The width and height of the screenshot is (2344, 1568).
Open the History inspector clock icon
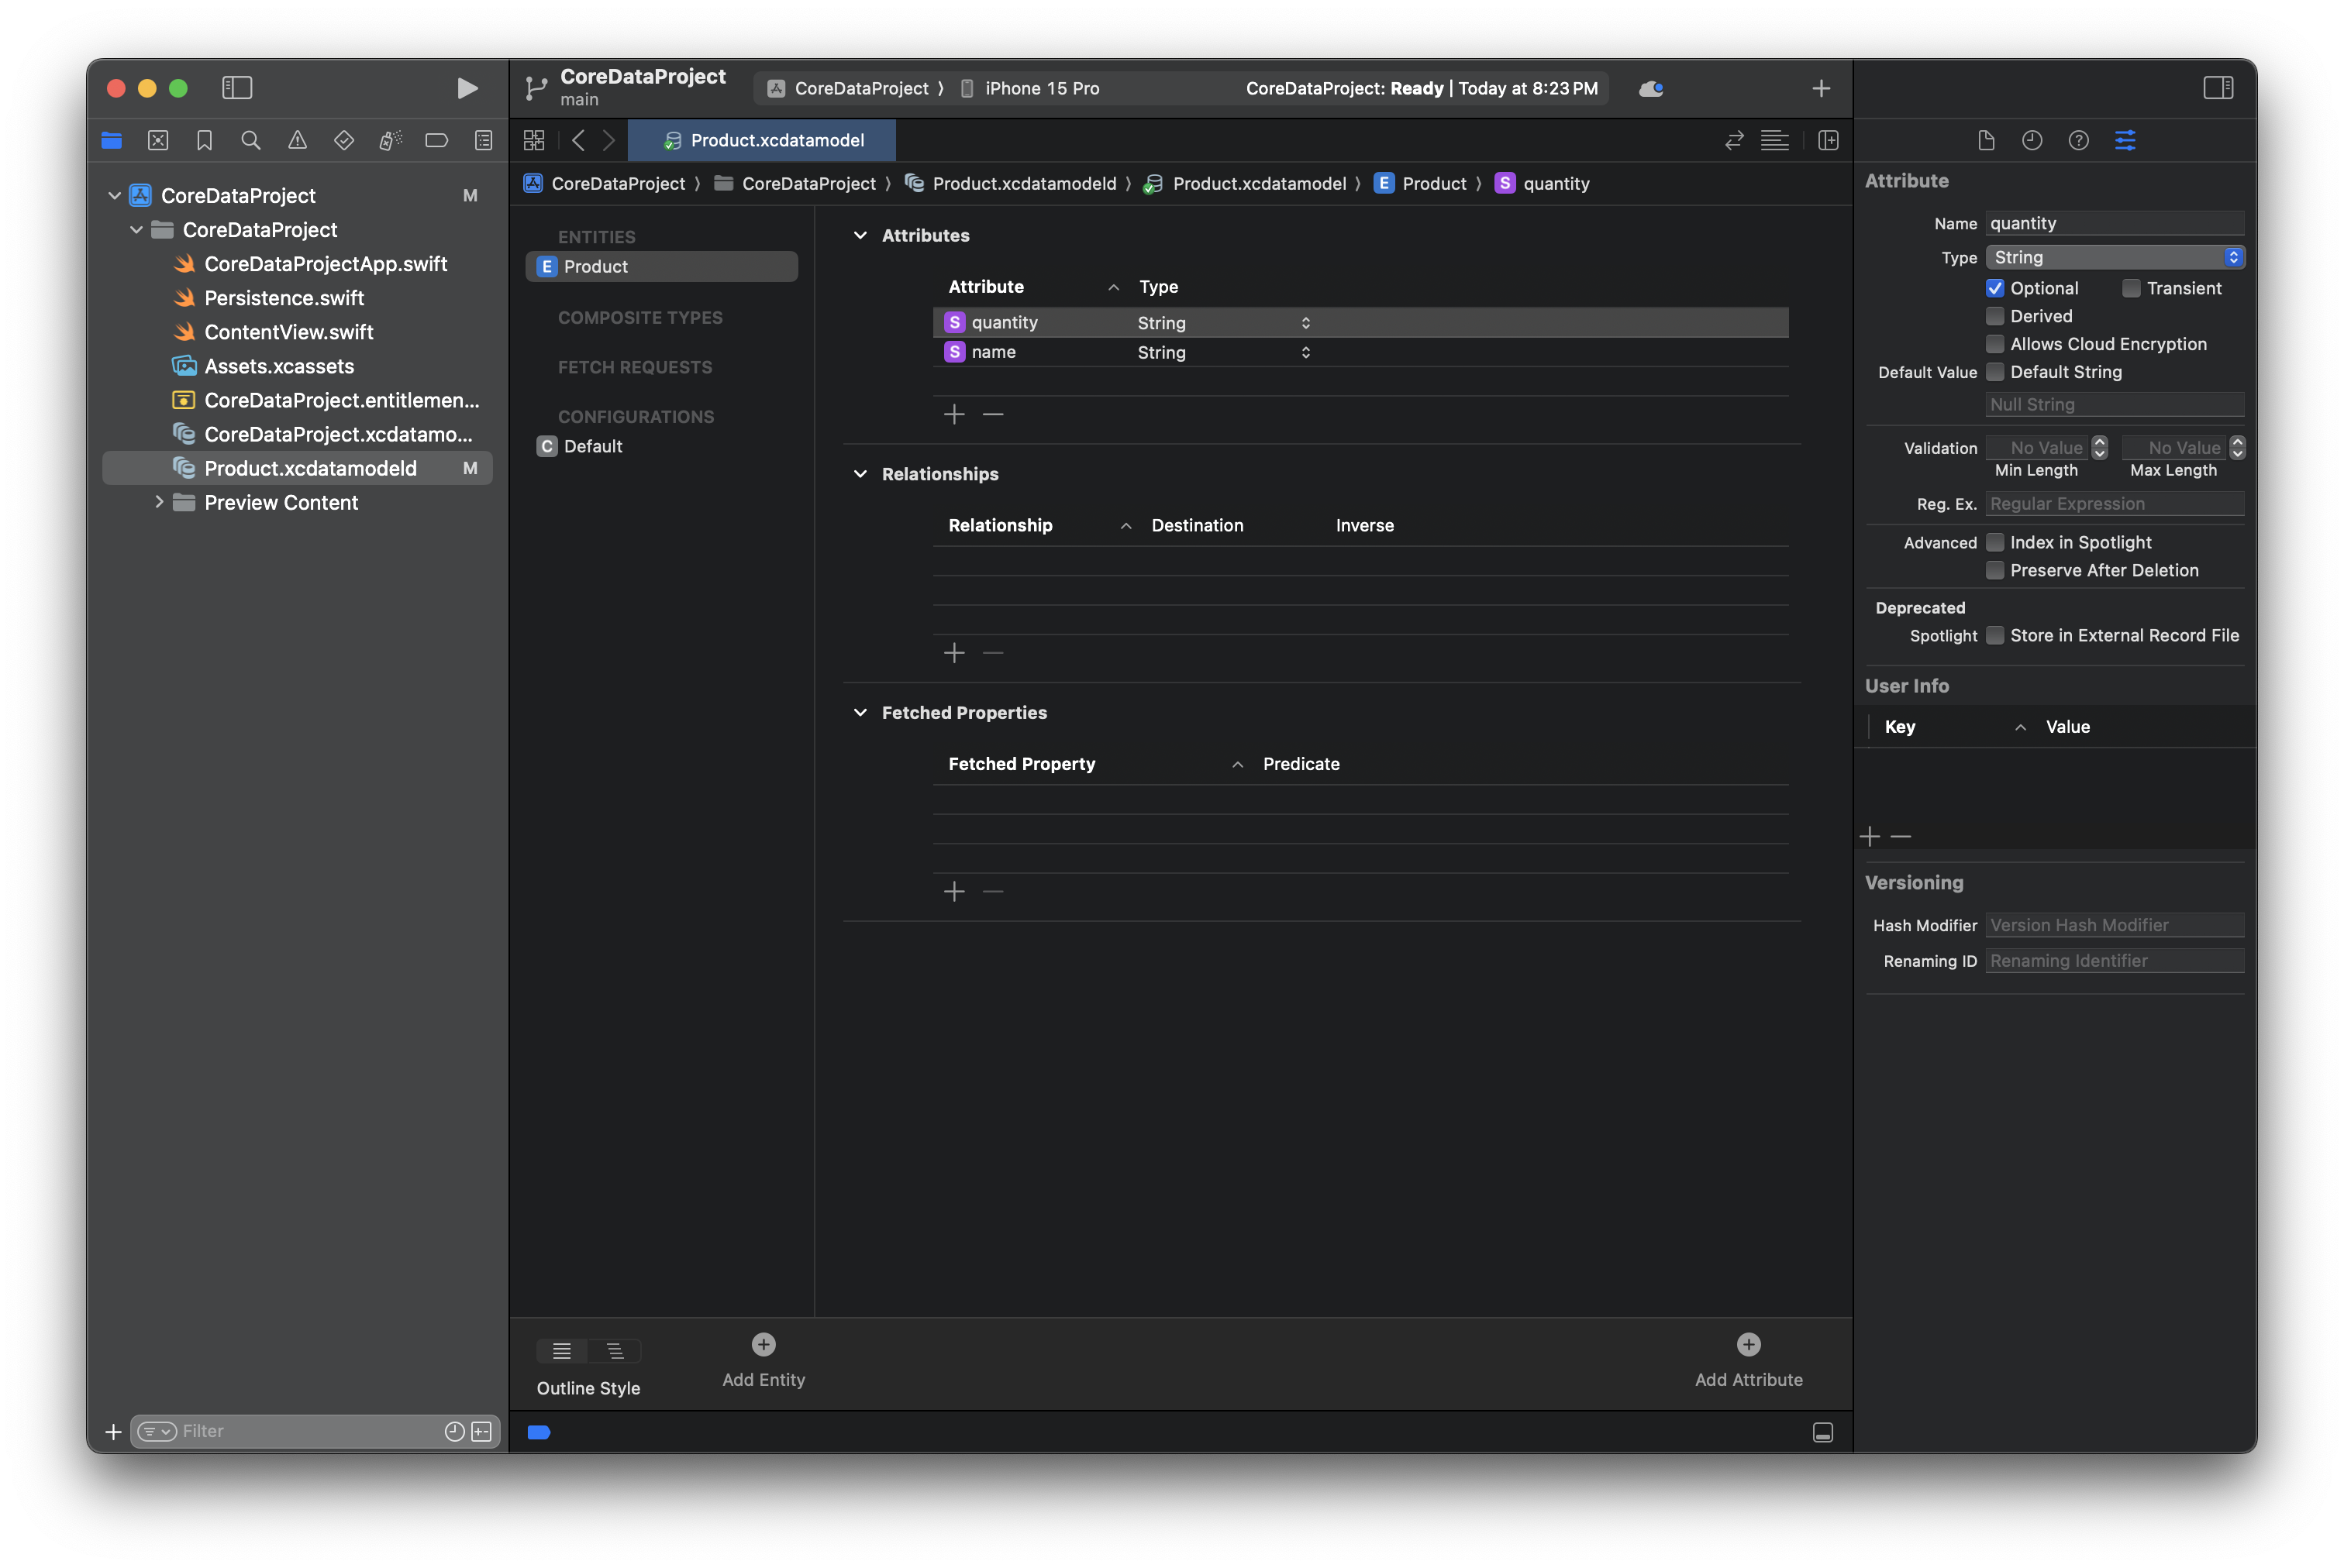click(2032, 141)
